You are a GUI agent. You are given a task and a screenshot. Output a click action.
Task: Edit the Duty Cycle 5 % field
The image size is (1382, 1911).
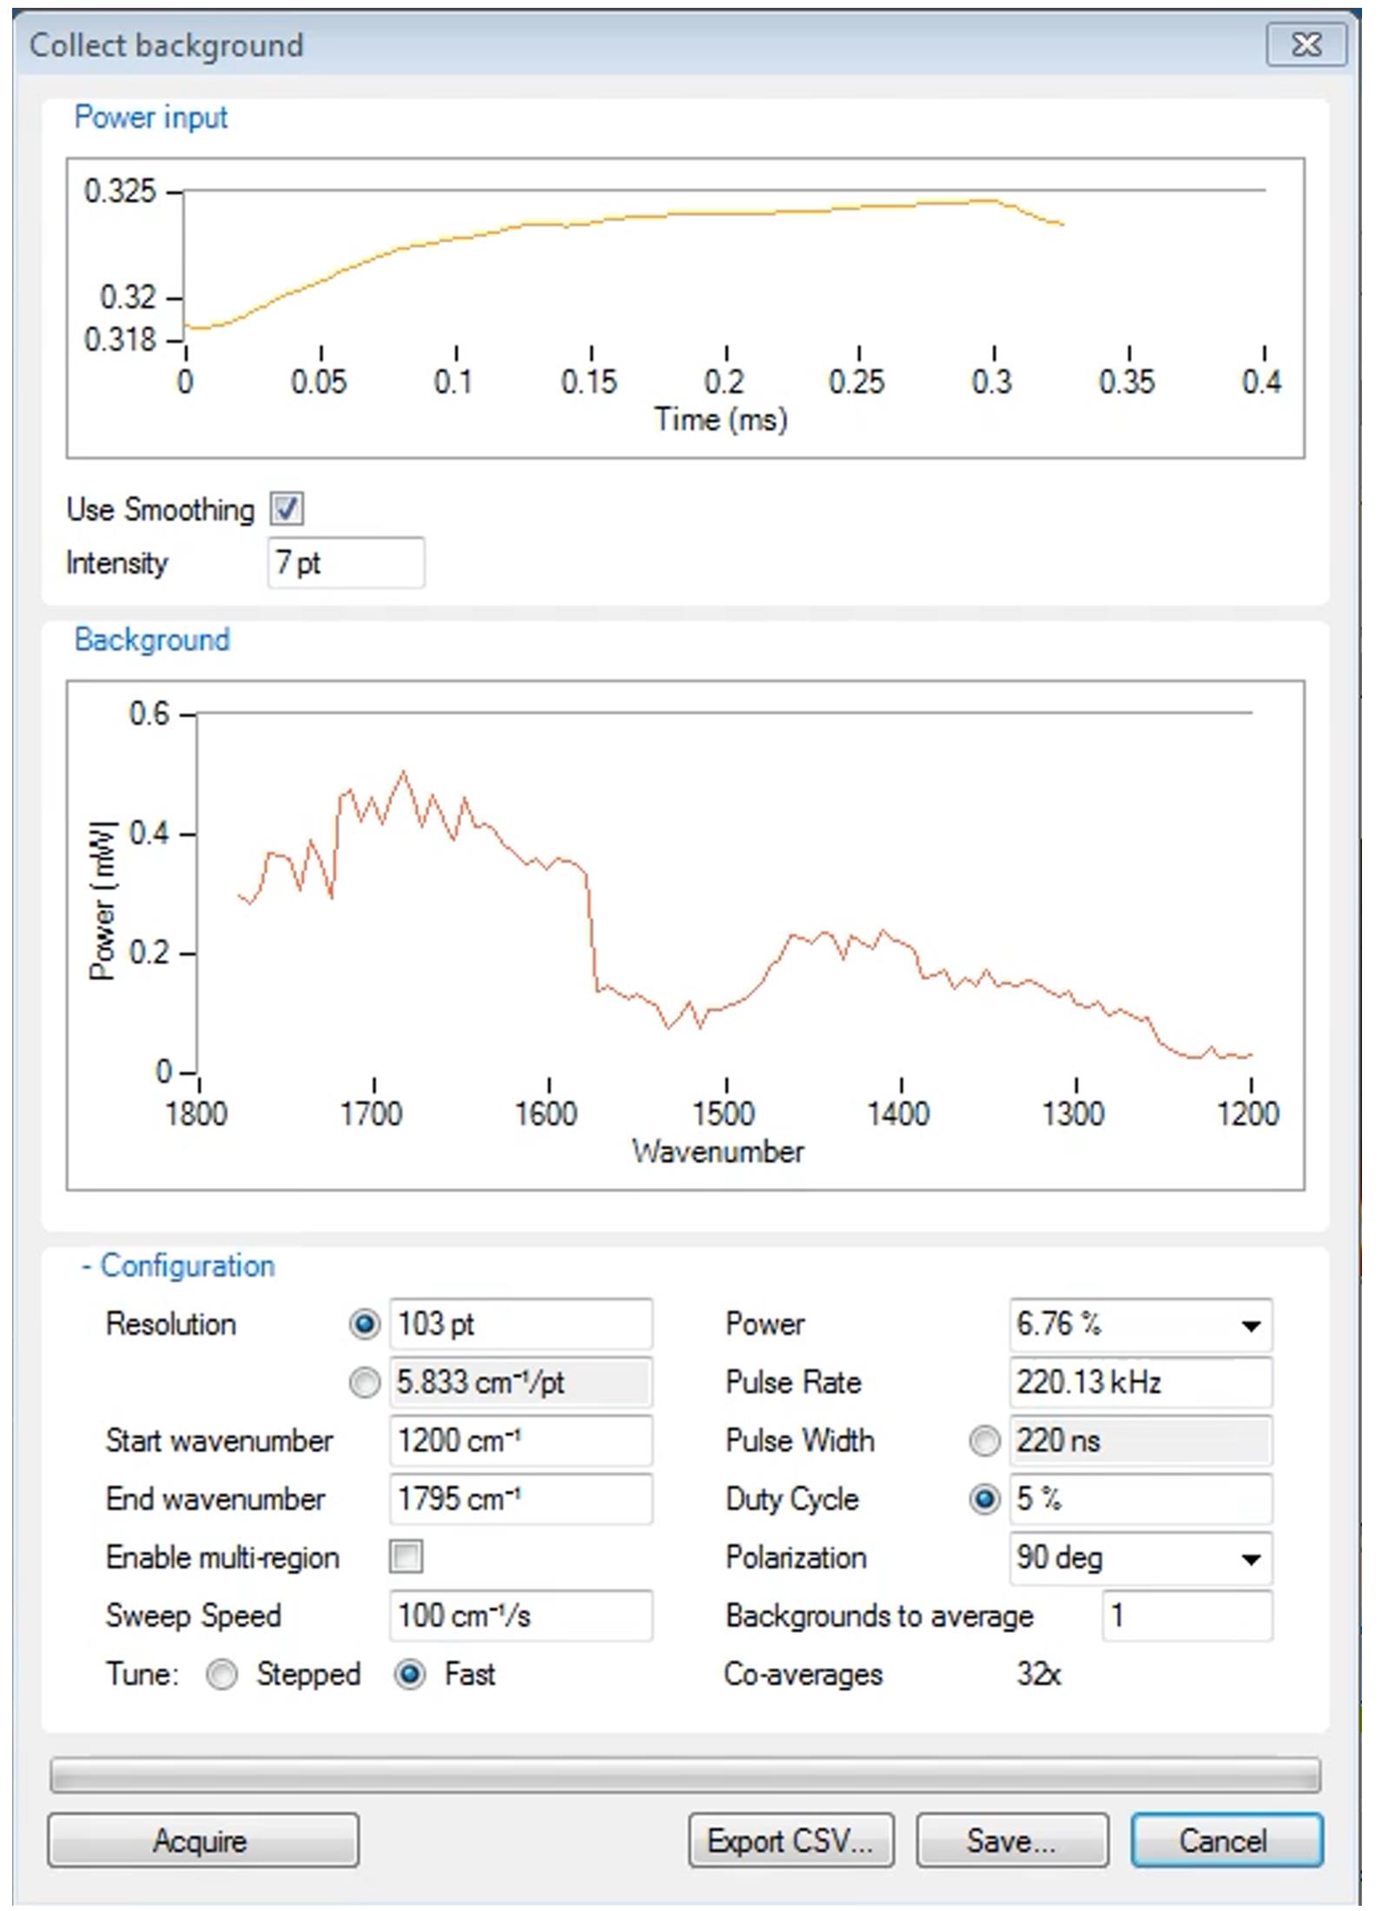1141,1499
